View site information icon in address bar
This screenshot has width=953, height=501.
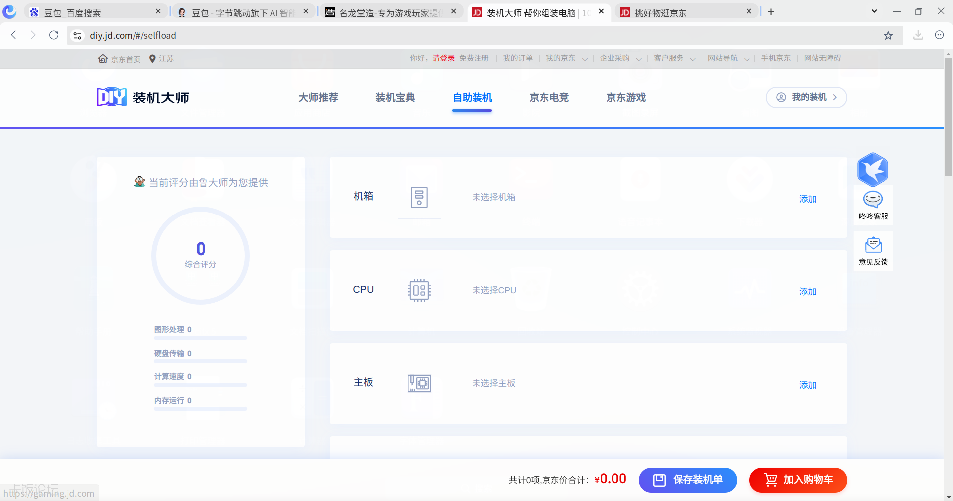tap(77, 35)
